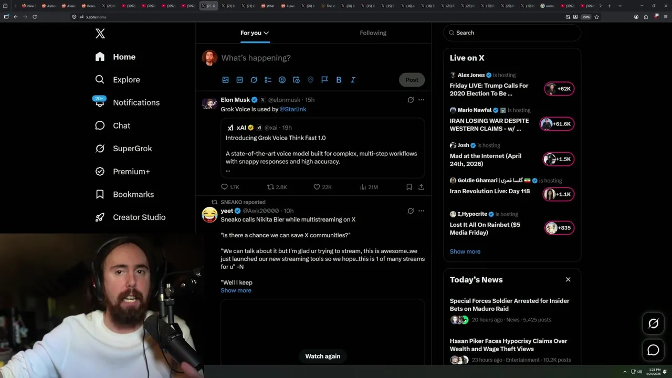This screenshot has height=378, width=672.
Task: Open Notifications bell with 20+ badge
Action: tap(100, 102)
